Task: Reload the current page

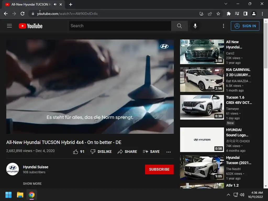Action: tap(23, 14)
